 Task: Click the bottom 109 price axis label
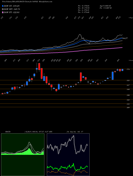tap(128, 108)
